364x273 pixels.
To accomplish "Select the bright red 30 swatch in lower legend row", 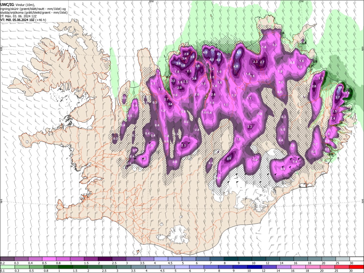I will tap(356, 267).
